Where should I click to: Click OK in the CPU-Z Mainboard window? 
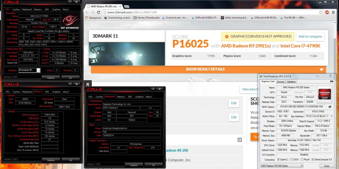[153, 165]
